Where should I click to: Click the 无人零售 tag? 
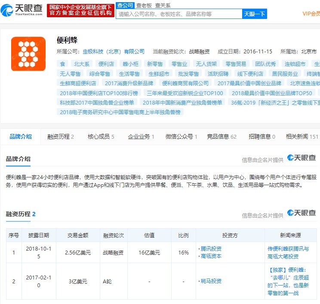click(x=70, y=74)
